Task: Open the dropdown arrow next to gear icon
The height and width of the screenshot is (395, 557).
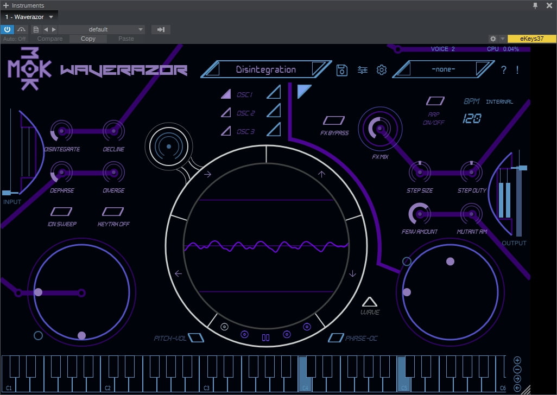Action: click(x=502, y=39)
